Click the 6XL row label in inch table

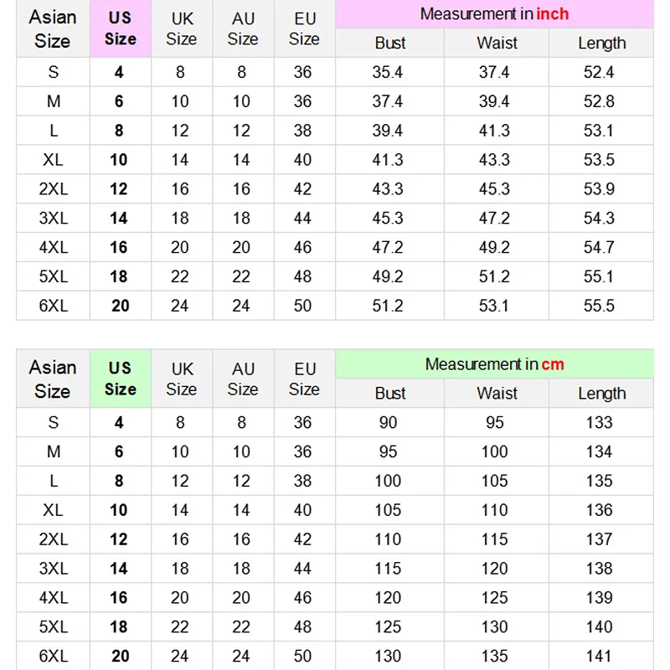pos(53,306)
